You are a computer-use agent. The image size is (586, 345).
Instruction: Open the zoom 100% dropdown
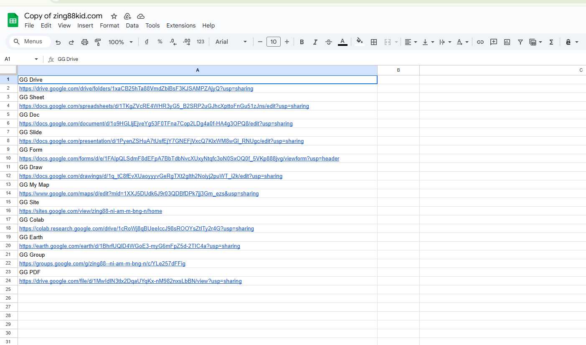click(121, 42)
